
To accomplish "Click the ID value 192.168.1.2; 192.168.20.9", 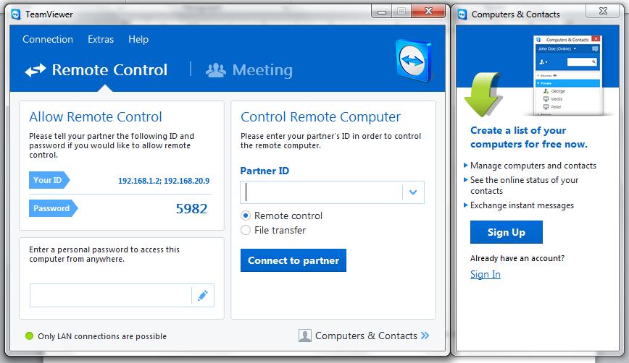I will click(164, 181).
